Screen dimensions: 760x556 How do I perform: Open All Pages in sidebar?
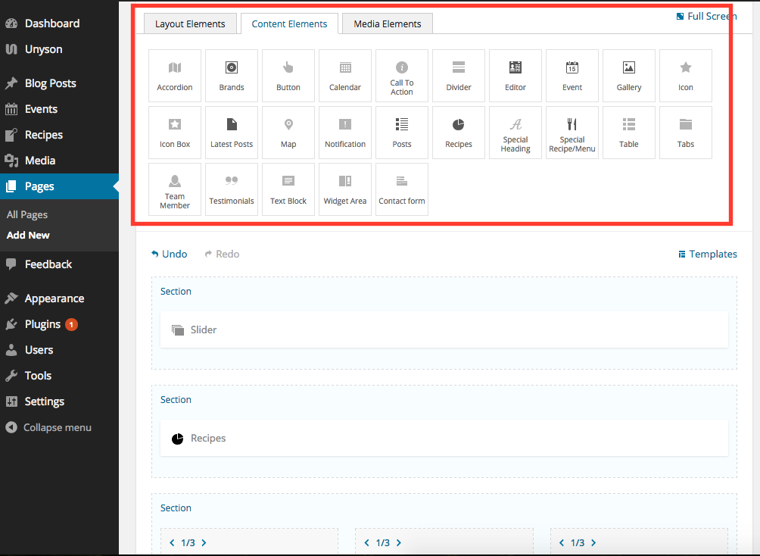point(27,215)
